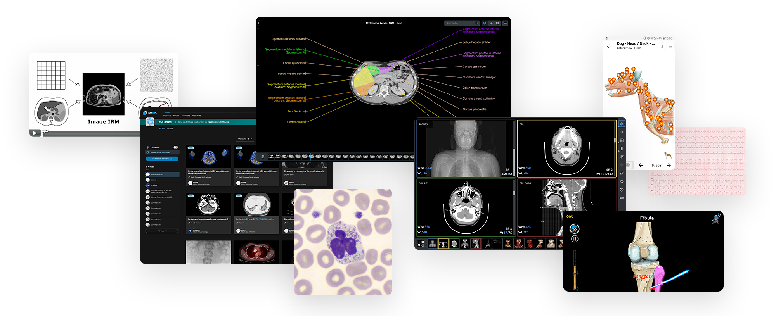Select brightness/windowing tool in DICOM toolbar
This screenshot has height=316, width=776.
click(x=622, y=132)
